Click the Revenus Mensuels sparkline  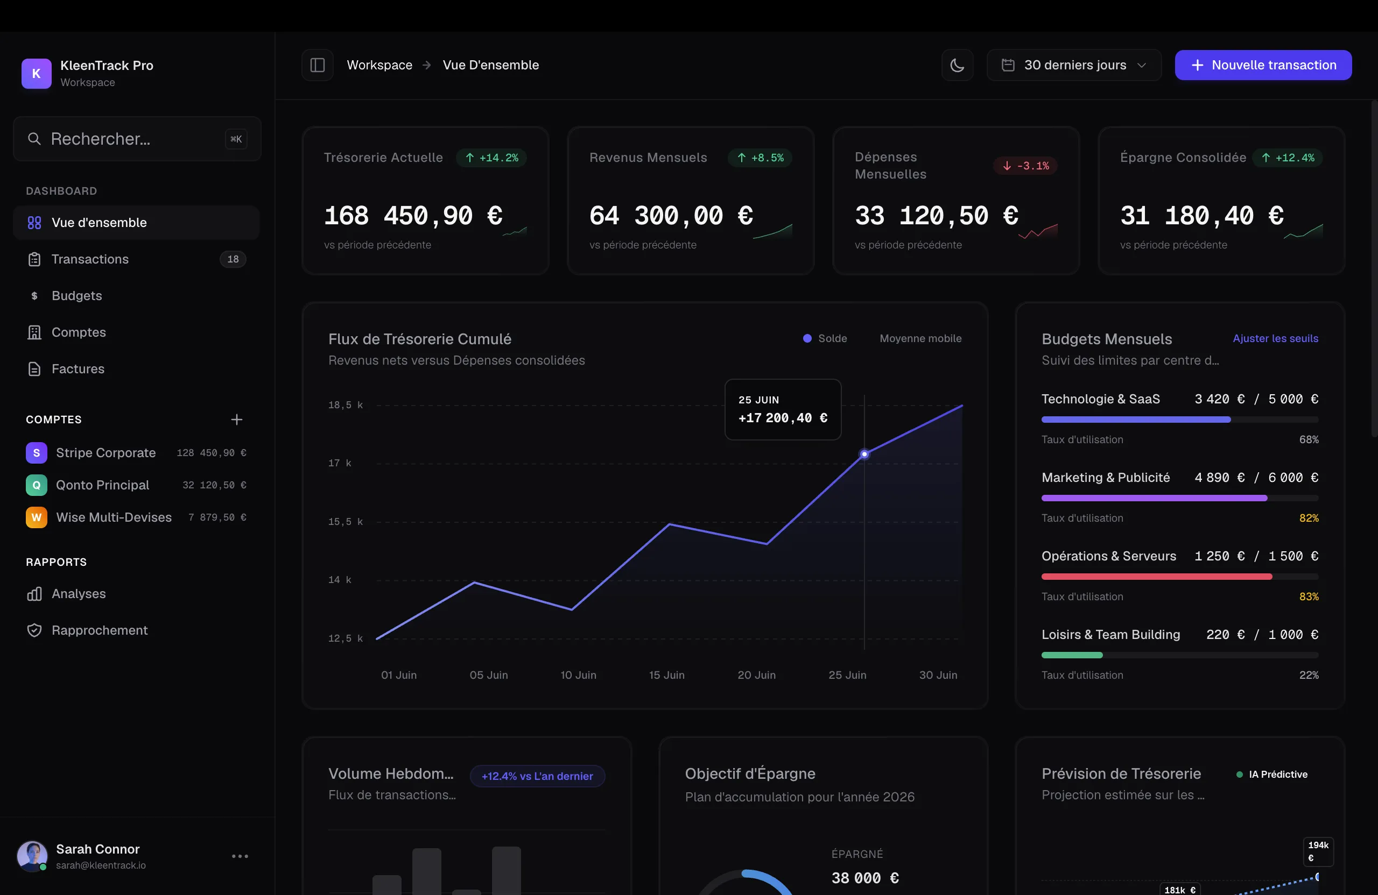pos(772,231)
